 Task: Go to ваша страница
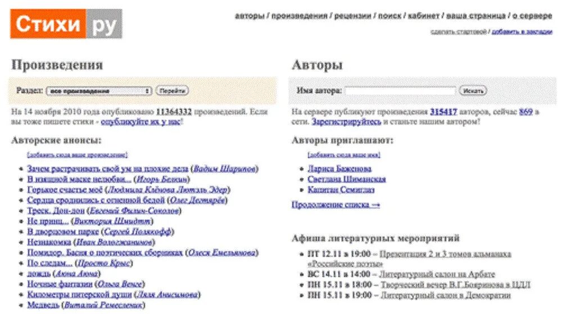click(x=475, y=16)
